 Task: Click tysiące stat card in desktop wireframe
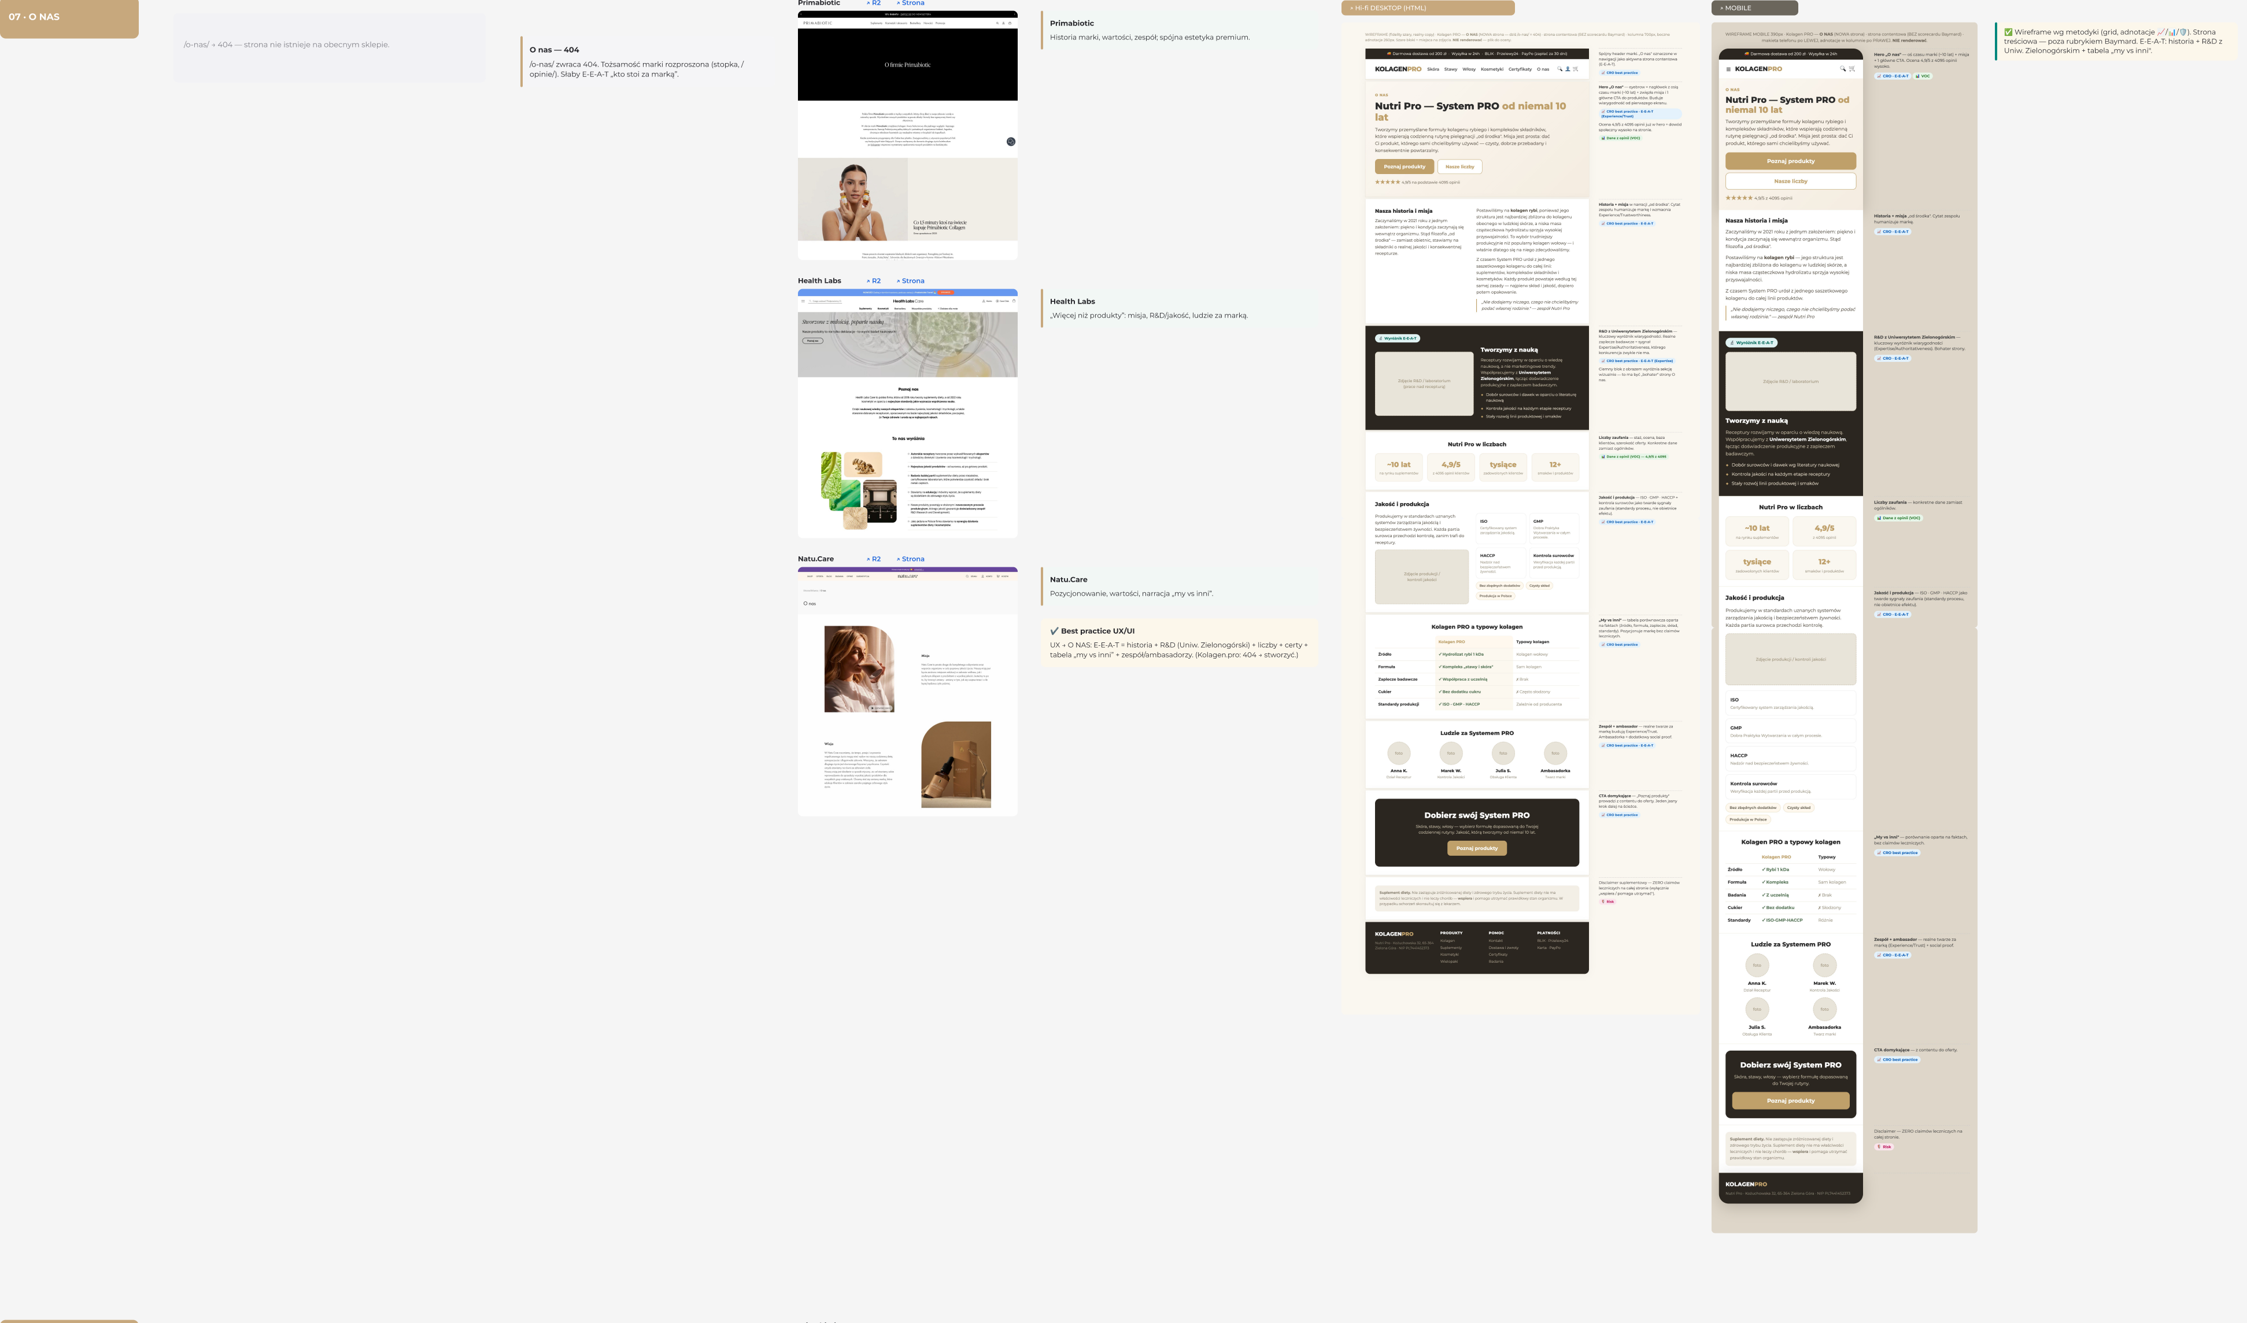coord(1503,467)
